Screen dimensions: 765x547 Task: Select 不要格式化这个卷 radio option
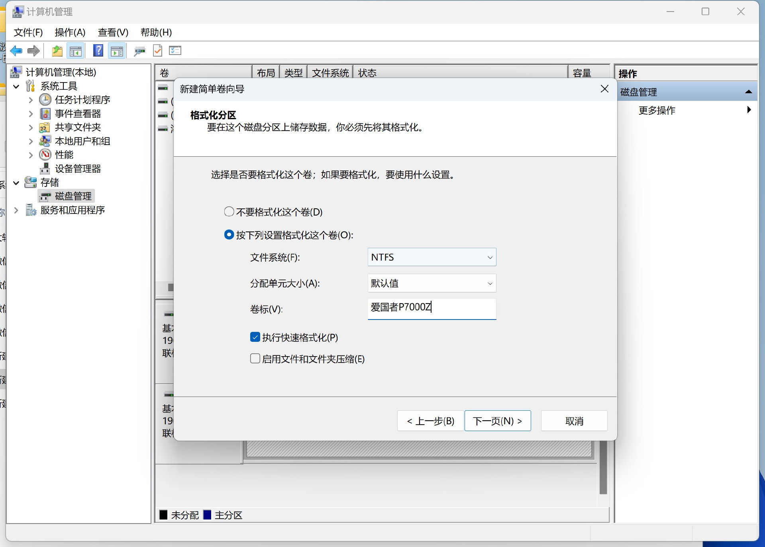(229, 212)
